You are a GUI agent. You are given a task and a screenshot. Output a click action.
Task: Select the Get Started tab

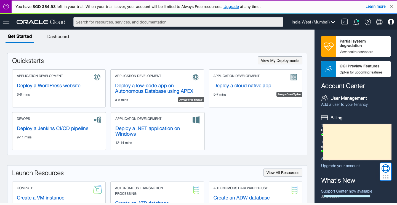coord(20,36)
